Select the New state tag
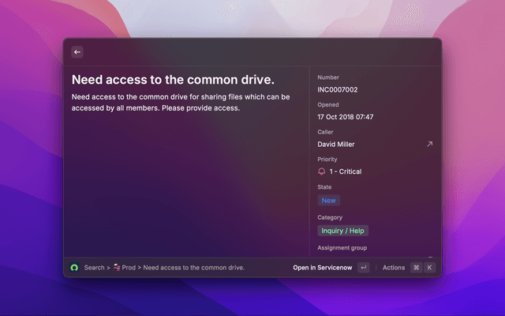The height and width of the screenshot is (316, 505). [x=328, y=201]
